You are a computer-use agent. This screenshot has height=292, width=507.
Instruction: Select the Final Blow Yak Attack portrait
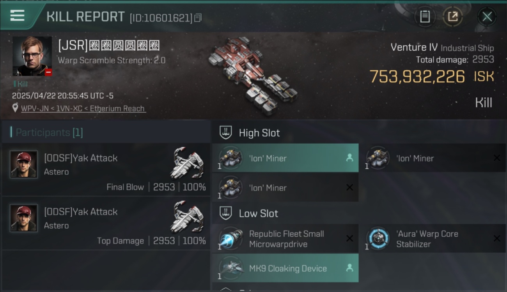coord(24,164)
